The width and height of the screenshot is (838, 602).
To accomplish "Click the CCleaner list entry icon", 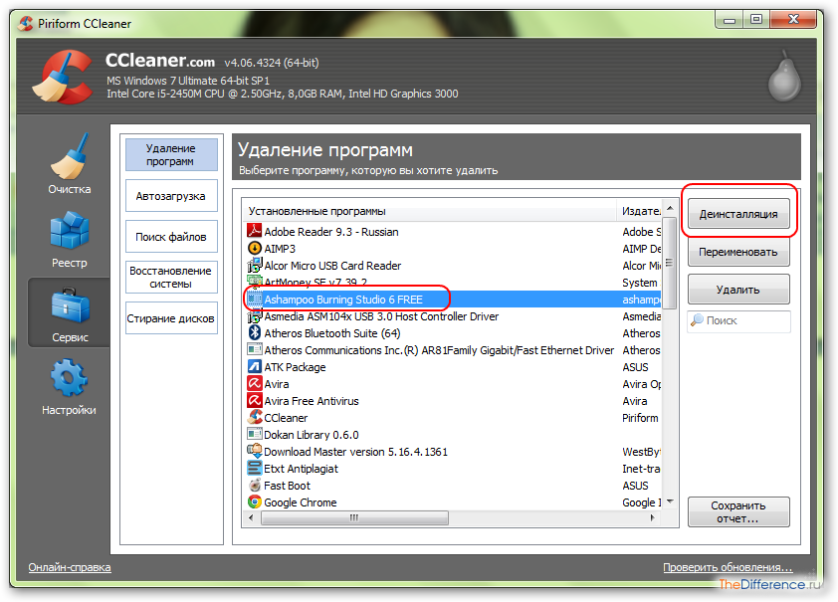I will coord(254,417).
